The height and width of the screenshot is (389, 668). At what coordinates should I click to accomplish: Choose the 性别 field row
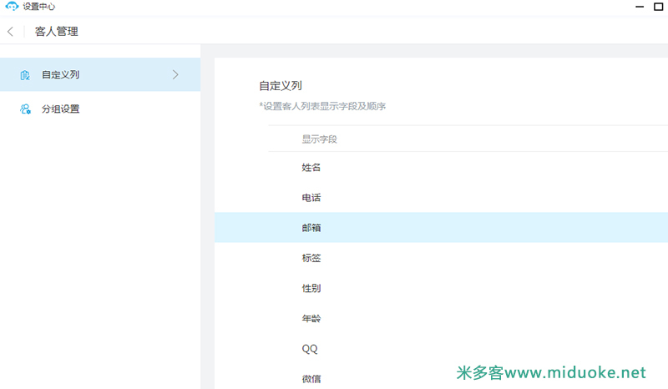pyautogui.click(x=311, y=288)
